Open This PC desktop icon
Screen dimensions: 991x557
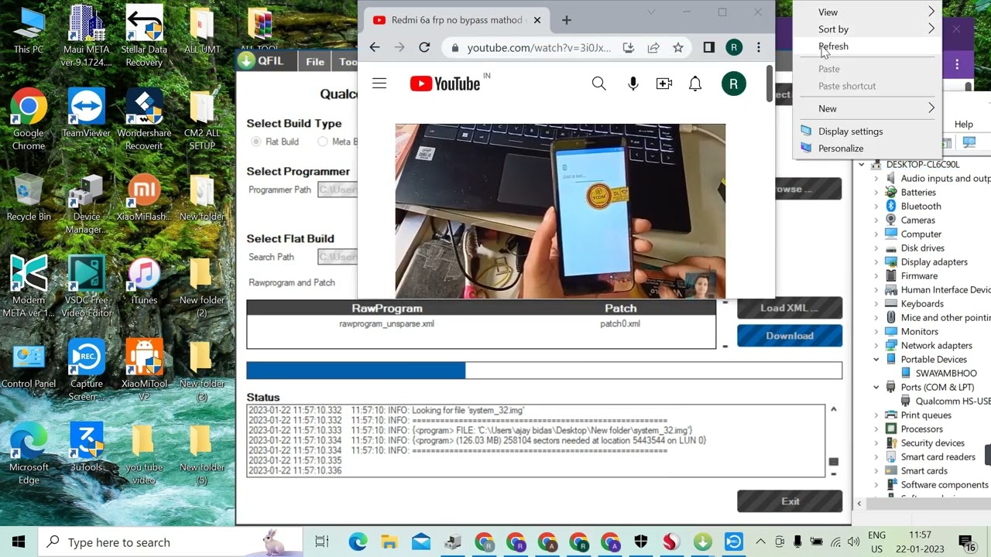[29, 31]
